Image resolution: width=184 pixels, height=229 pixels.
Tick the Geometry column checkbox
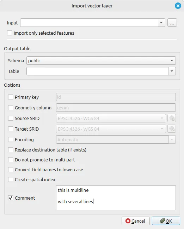point(11,108)
